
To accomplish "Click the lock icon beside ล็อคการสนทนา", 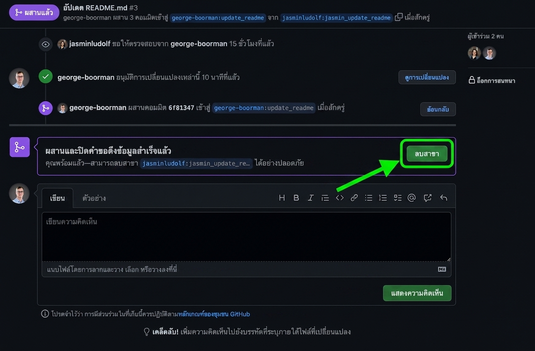I will pyautogui.click(x=472, y=80).
